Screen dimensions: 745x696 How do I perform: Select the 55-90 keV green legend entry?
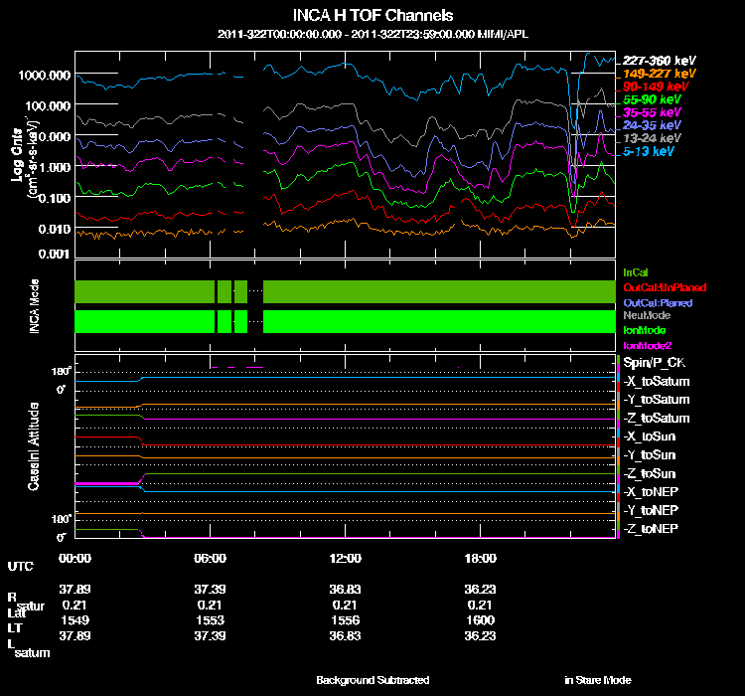651,99
